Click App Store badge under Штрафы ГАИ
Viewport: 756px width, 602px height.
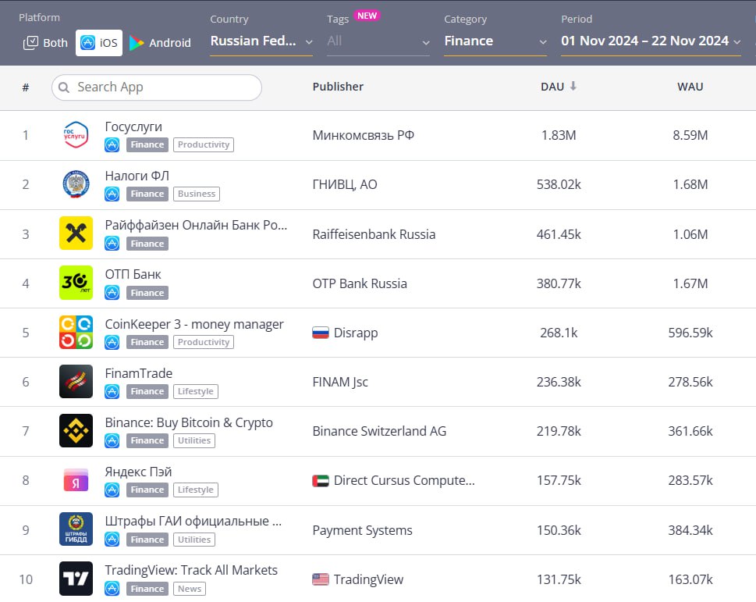pos(112,540)
